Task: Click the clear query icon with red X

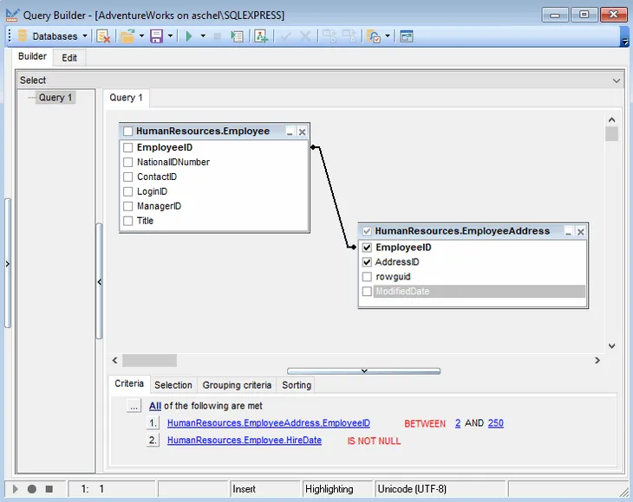Action: click(x=103, y=36)
